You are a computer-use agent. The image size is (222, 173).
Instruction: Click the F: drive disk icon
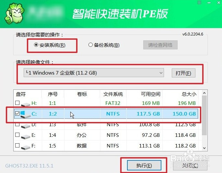(26, 147)
